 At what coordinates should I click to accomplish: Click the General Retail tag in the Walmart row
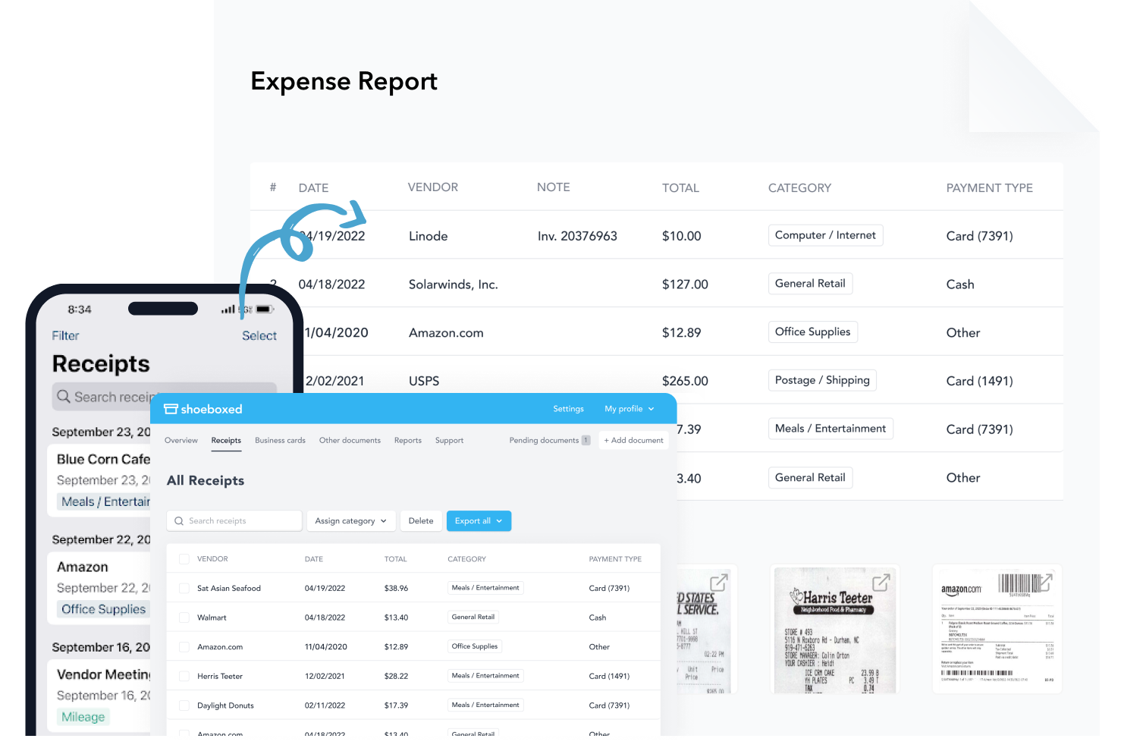pos(473,617)
